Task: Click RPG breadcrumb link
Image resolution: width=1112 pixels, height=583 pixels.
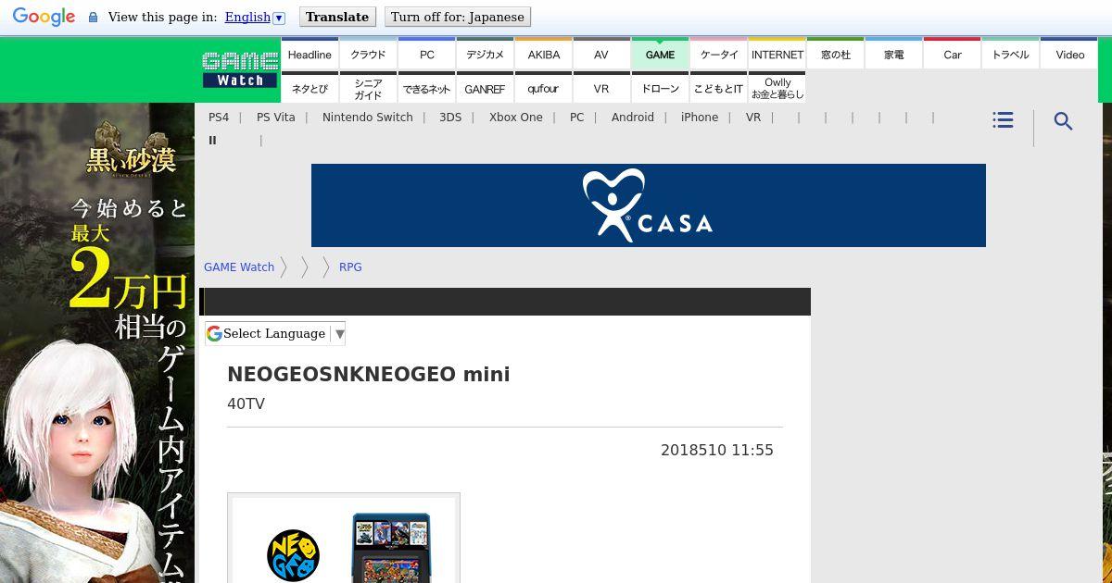Action: (x=350, y=267)
